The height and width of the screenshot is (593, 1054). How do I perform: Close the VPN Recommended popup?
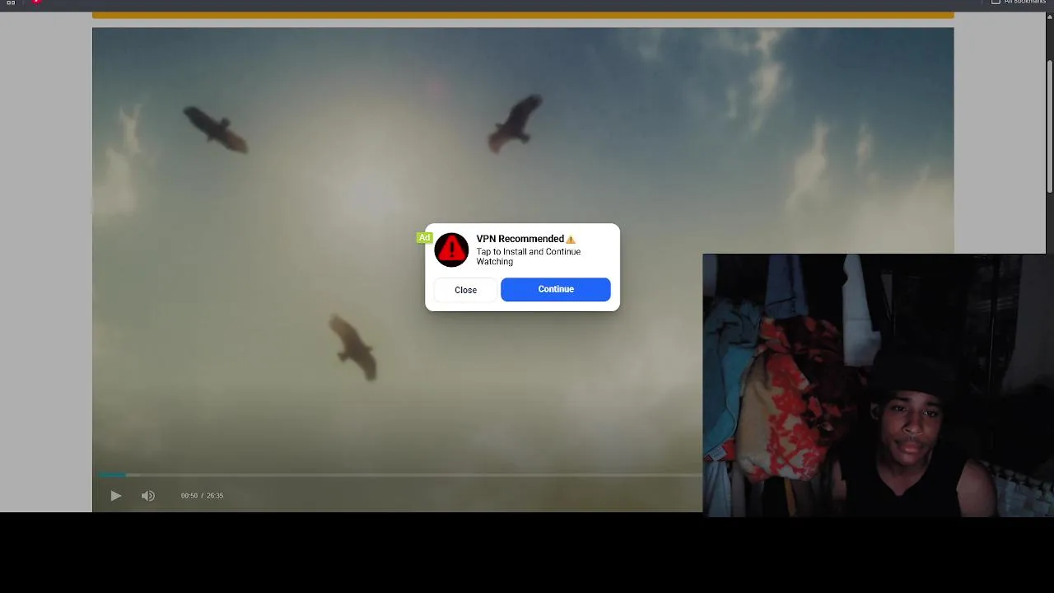[465, 290]
